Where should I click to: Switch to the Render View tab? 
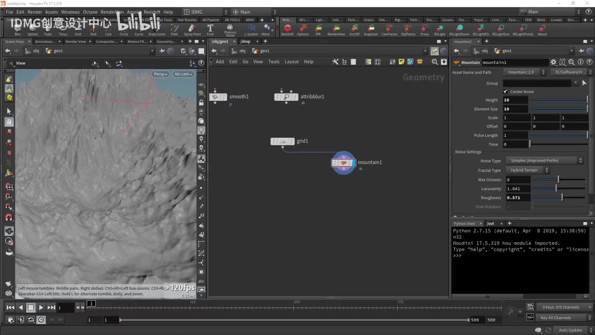(x=76, y=41)
